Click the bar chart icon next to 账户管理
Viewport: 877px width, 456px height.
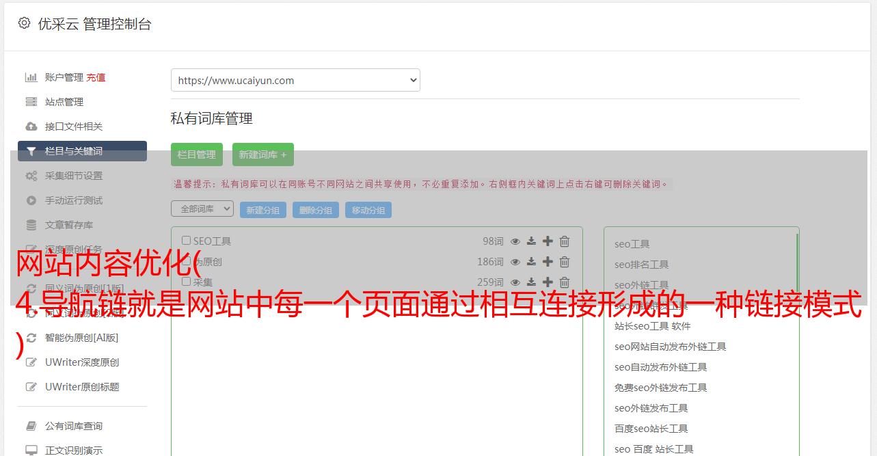coord(31,77)
